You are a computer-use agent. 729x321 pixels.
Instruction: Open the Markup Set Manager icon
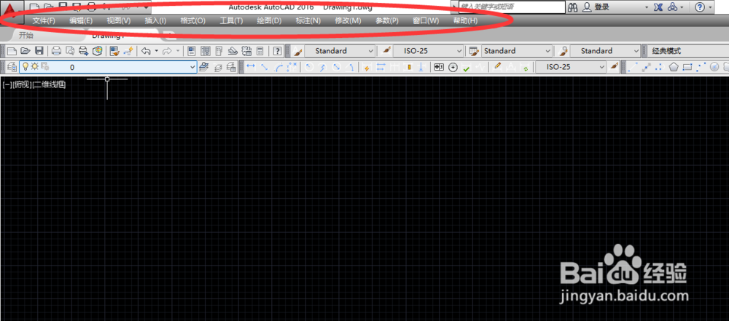(246, 51)
